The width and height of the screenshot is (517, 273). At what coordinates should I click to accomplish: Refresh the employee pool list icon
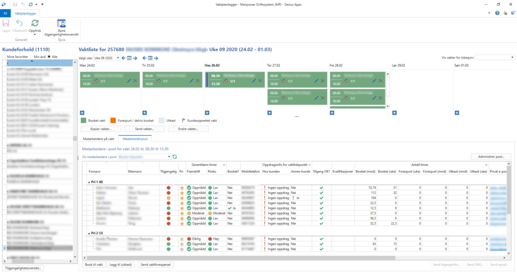[175, 157]
